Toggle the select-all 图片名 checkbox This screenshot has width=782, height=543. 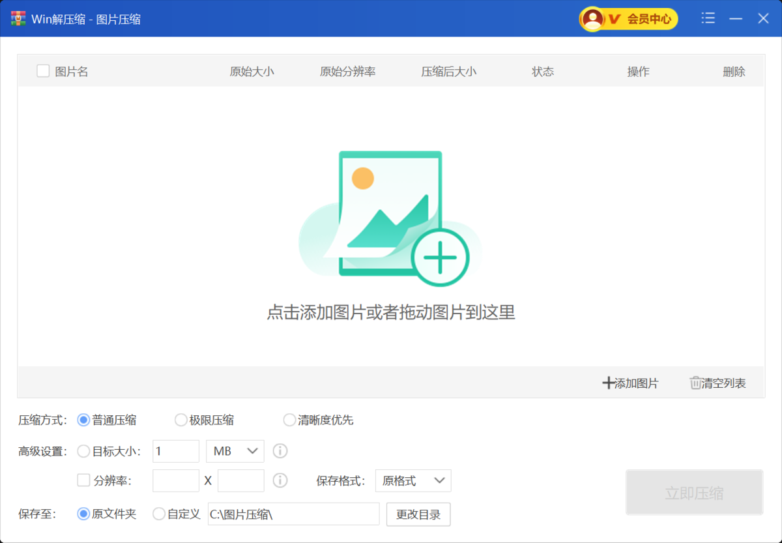pyautogui.click(x=43, y=71)
